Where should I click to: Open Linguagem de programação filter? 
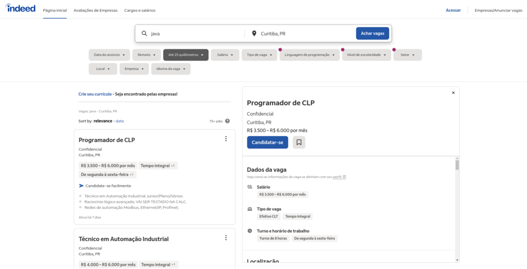click(309, 55)
